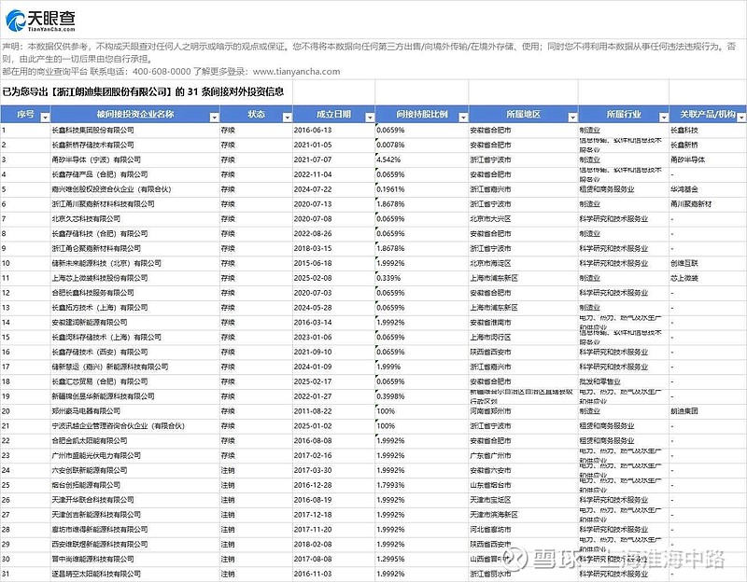Select the 成立日期 header cell
The width and height of the screenshot is (747, 582).
tap(333, 115)
